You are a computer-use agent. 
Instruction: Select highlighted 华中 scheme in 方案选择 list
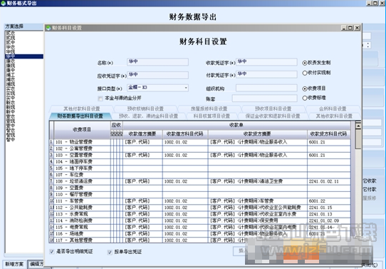point(24,56)
